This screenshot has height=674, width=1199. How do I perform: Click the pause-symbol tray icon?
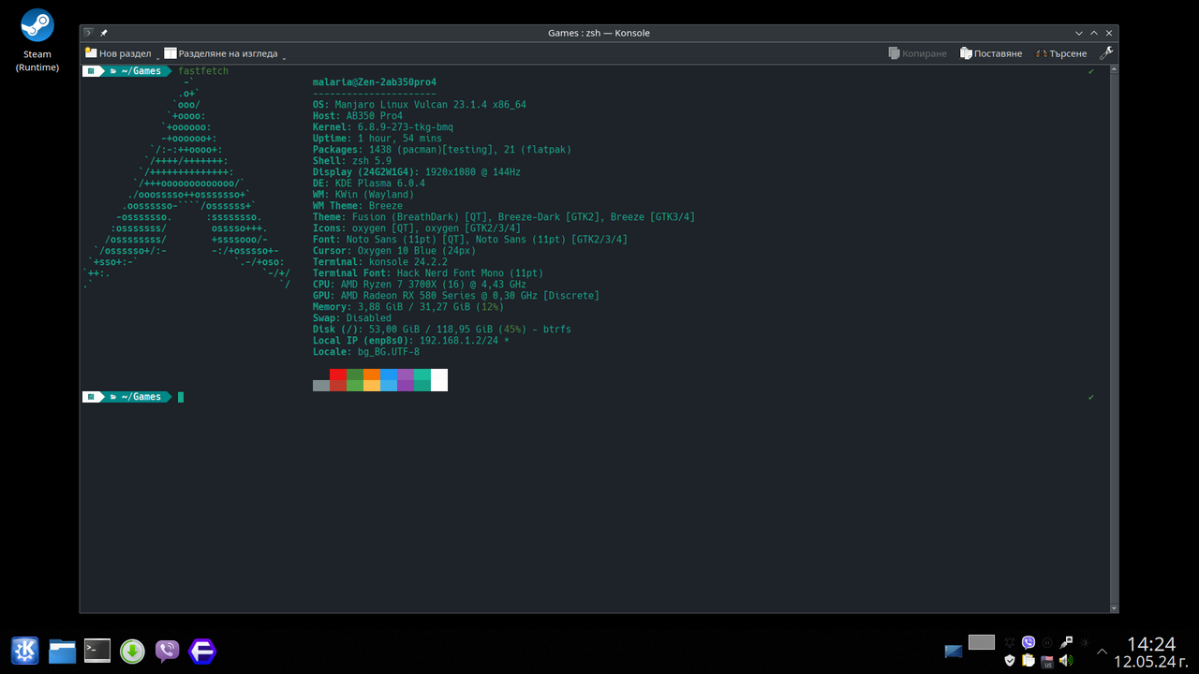(1047, 642)
